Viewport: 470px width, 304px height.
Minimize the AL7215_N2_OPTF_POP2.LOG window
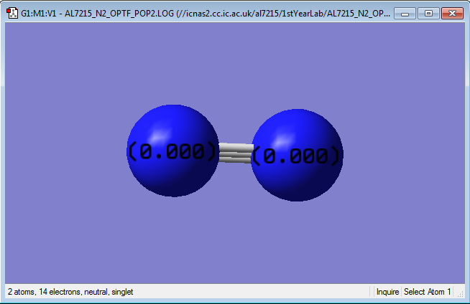pos(405,14)
